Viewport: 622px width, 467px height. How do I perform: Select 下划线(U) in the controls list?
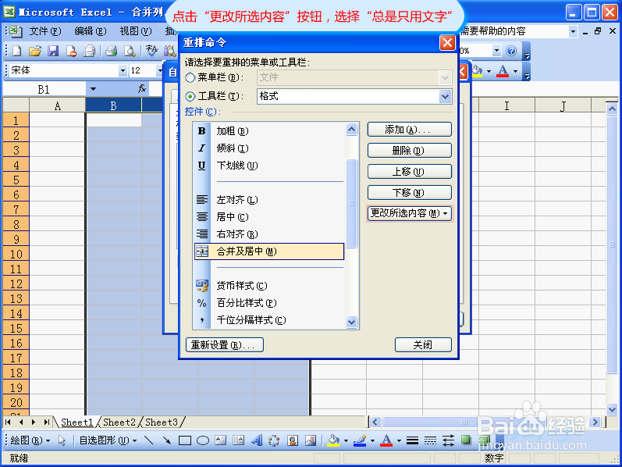(x=269, y=166)
